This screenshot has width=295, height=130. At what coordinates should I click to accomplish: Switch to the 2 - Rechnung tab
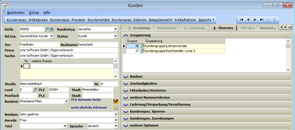pos(139,28)
